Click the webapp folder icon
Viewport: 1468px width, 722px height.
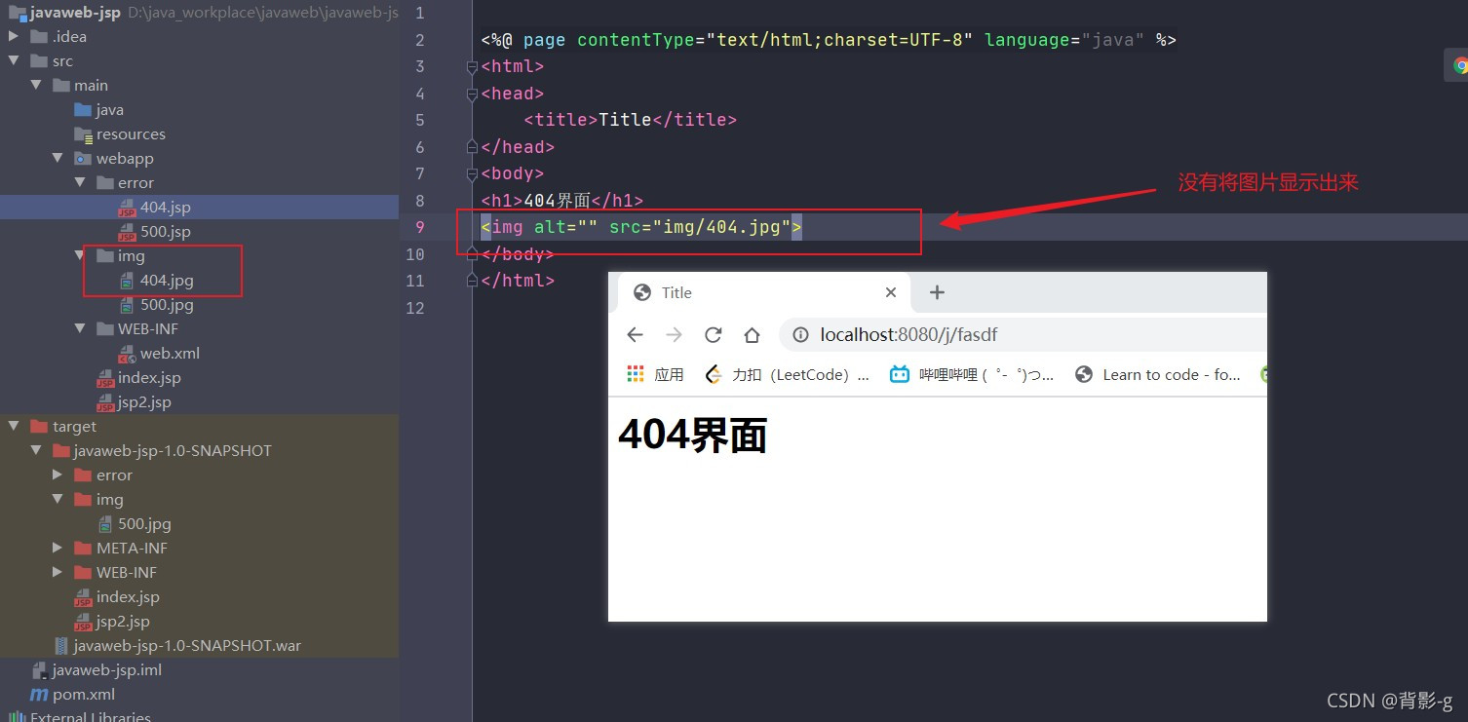pyautogui.click(x=83, y=159)
